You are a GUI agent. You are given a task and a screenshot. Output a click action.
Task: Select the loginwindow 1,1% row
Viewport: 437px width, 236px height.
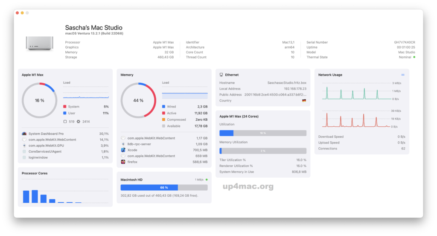click(65, 157)
